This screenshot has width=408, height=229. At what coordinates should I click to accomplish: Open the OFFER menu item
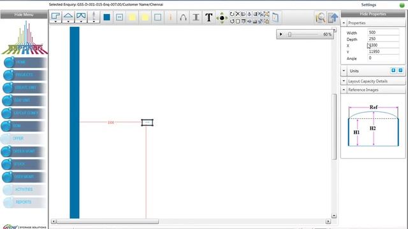pos(23,139)
